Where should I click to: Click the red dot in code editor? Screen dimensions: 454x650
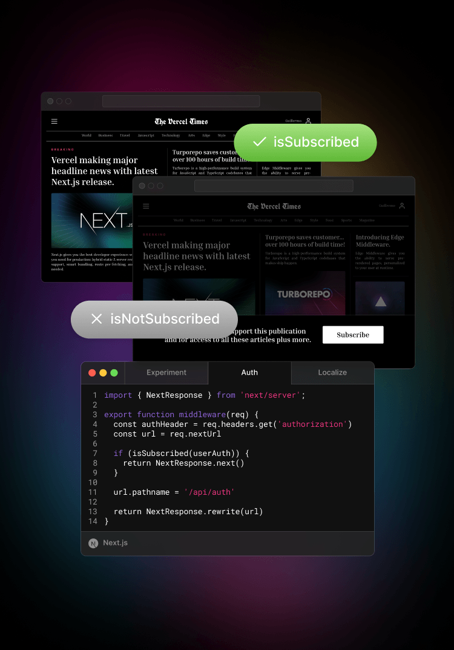click(x=92, y=373)
